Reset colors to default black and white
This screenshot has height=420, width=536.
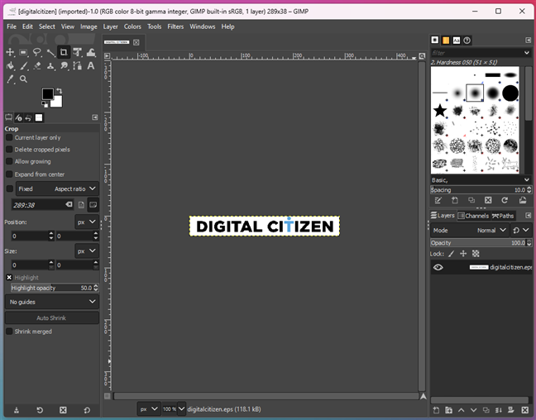[x=45, y=104]
